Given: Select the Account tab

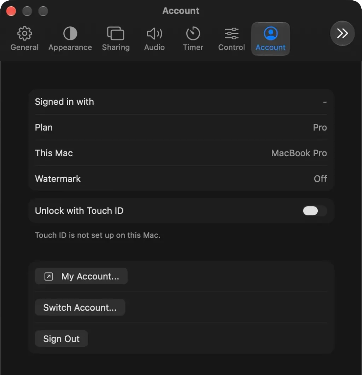Looking at the screenshot, I should [270, 39].
